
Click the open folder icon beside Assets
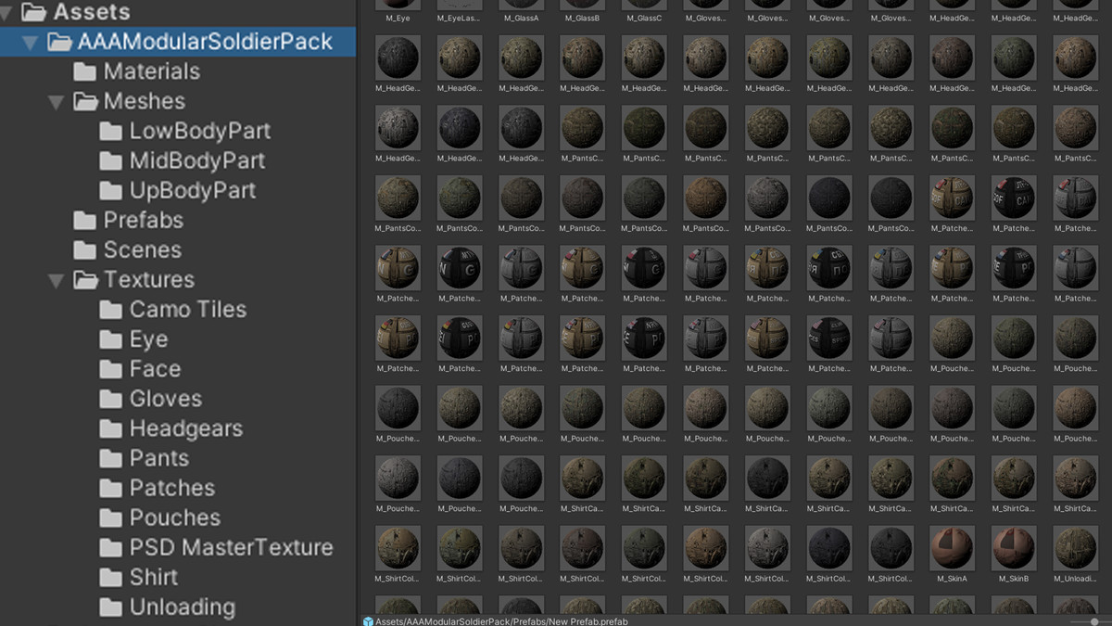coord(33,12)
